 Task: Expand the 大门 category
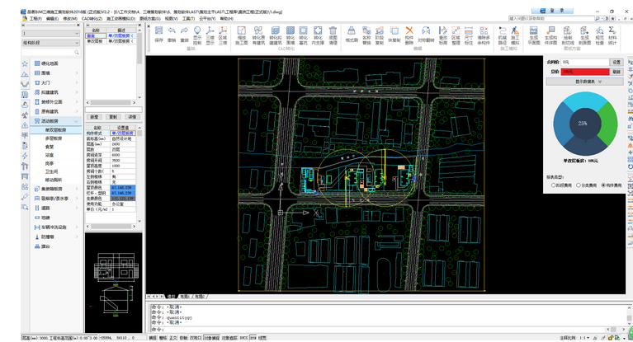(x=76, y=82)
